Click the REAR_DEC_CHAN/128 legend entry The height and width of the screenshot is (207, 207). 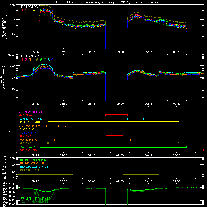click(34, 167)
